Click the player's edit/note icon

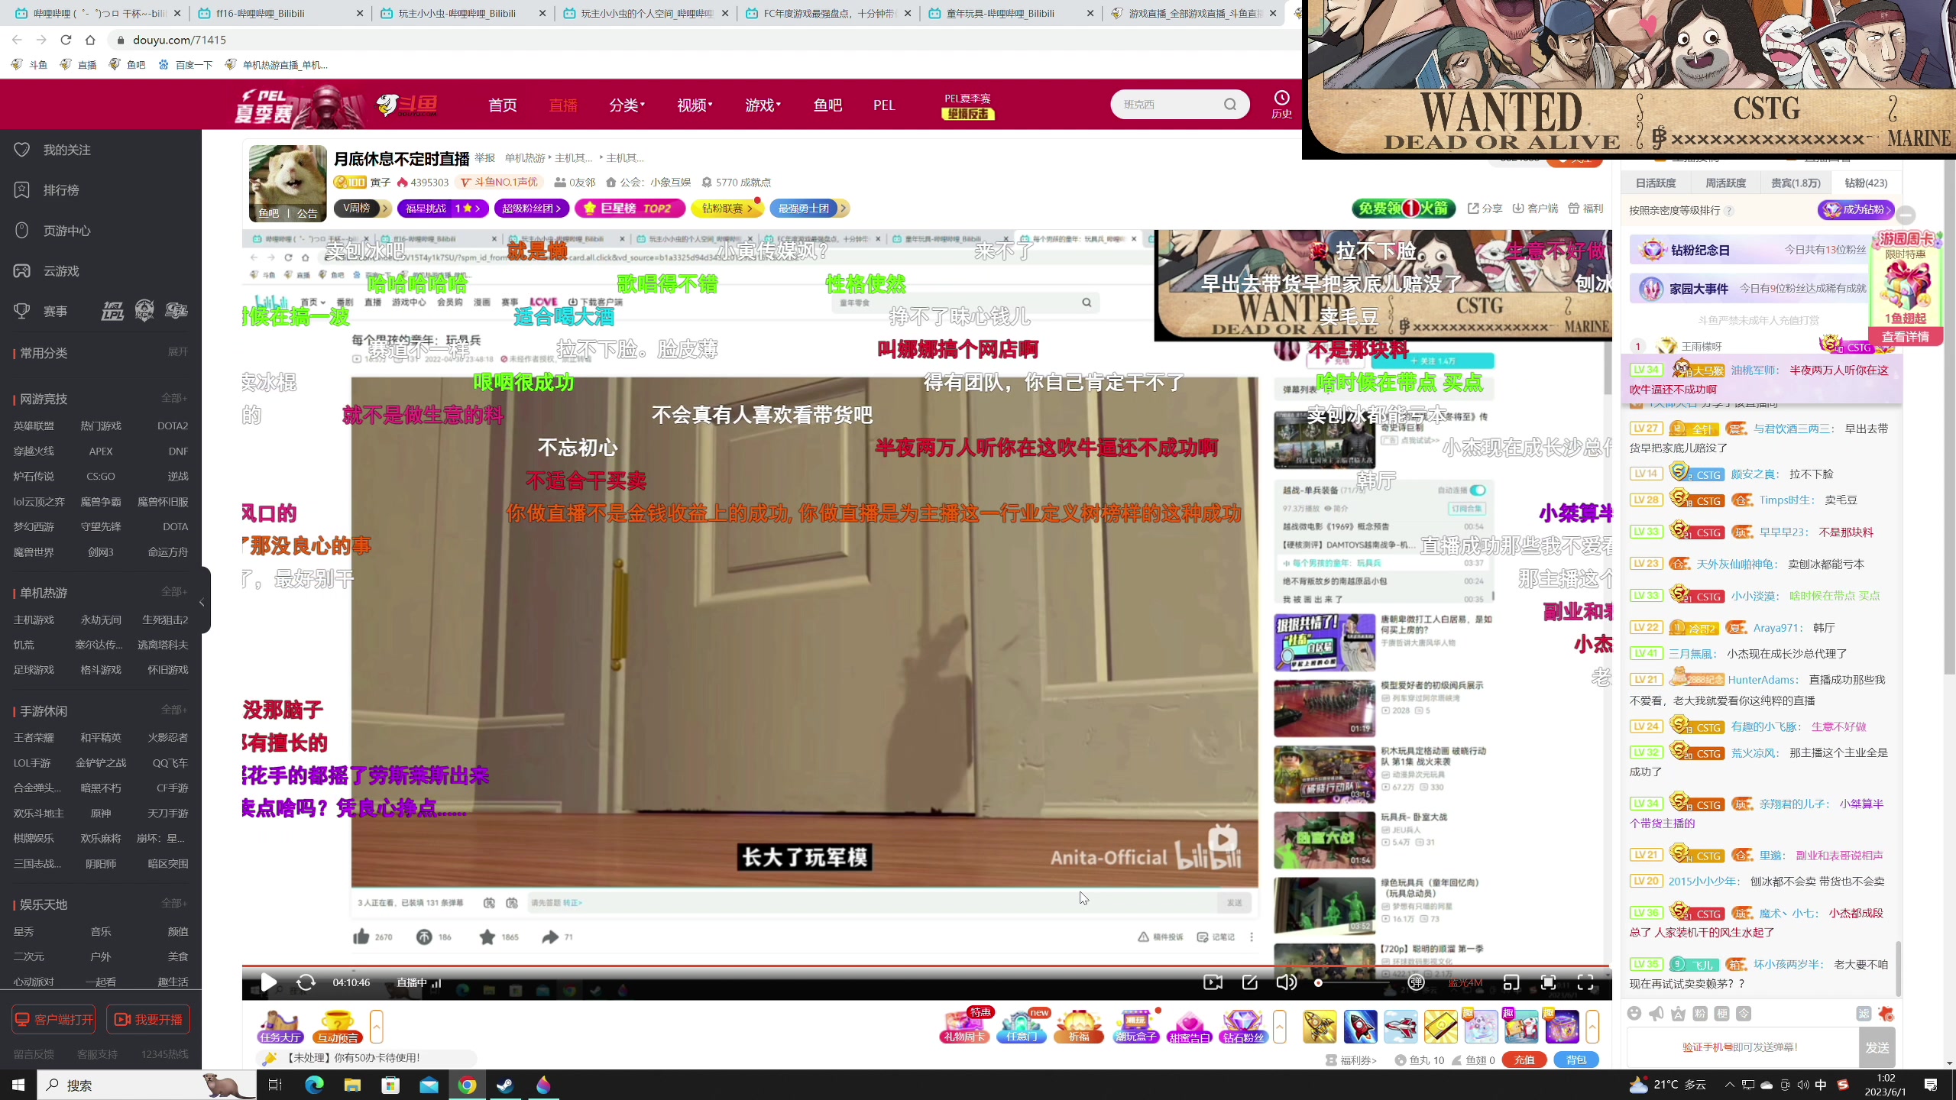pos(1250,982)
